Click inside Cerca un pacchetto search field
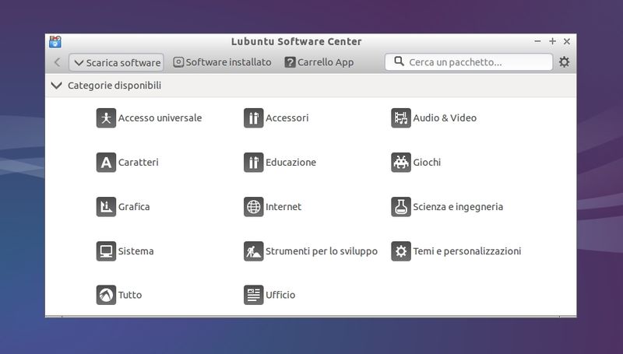 click(x=469, y=62)
